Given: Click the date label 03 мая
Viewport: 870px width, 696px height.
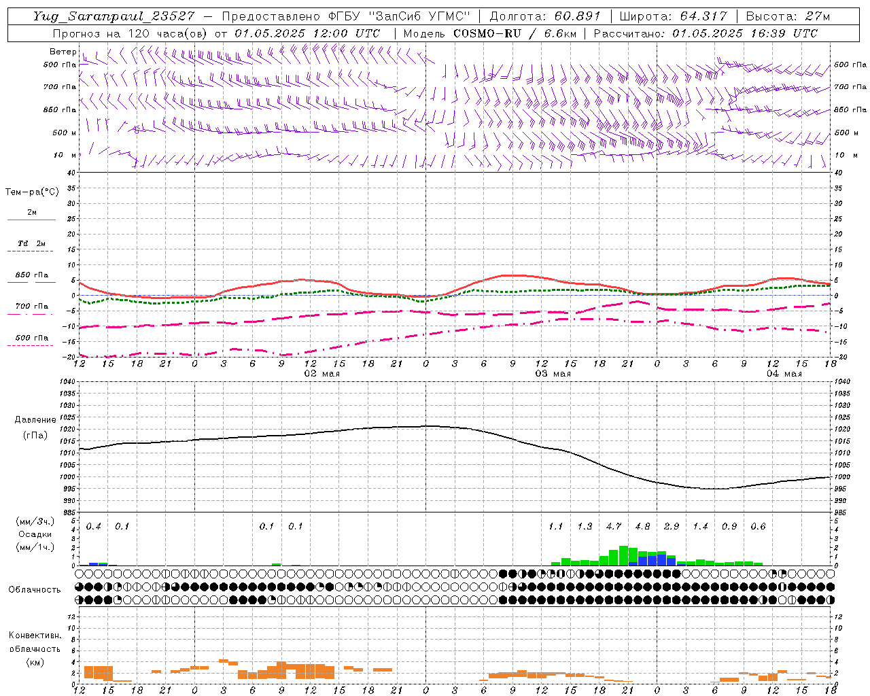Looking at the screenshot, I should tap(553, 374).
